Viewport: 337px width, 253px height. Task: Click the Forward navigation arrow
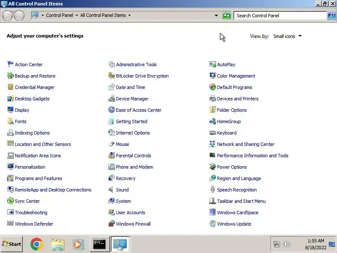tap(19, 16)
